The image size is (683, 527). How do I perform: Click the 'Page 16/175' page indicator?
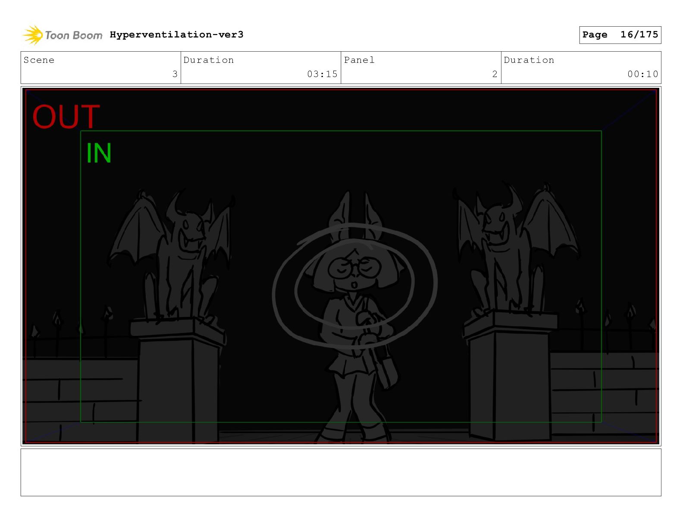click(x=620, y=35)
